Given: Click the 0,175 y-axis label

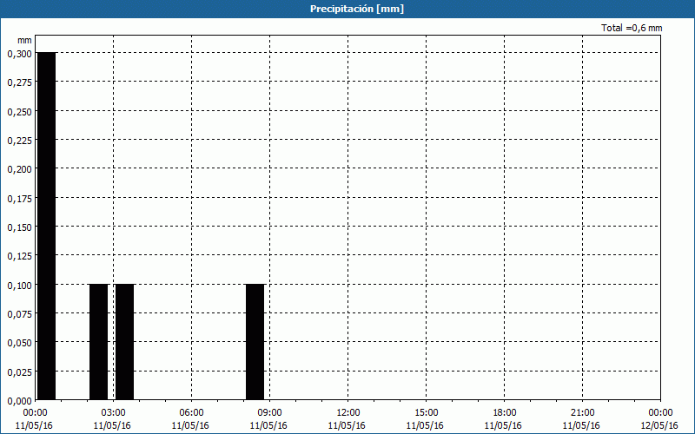Looking at the screenshot, I should point(19,199).
